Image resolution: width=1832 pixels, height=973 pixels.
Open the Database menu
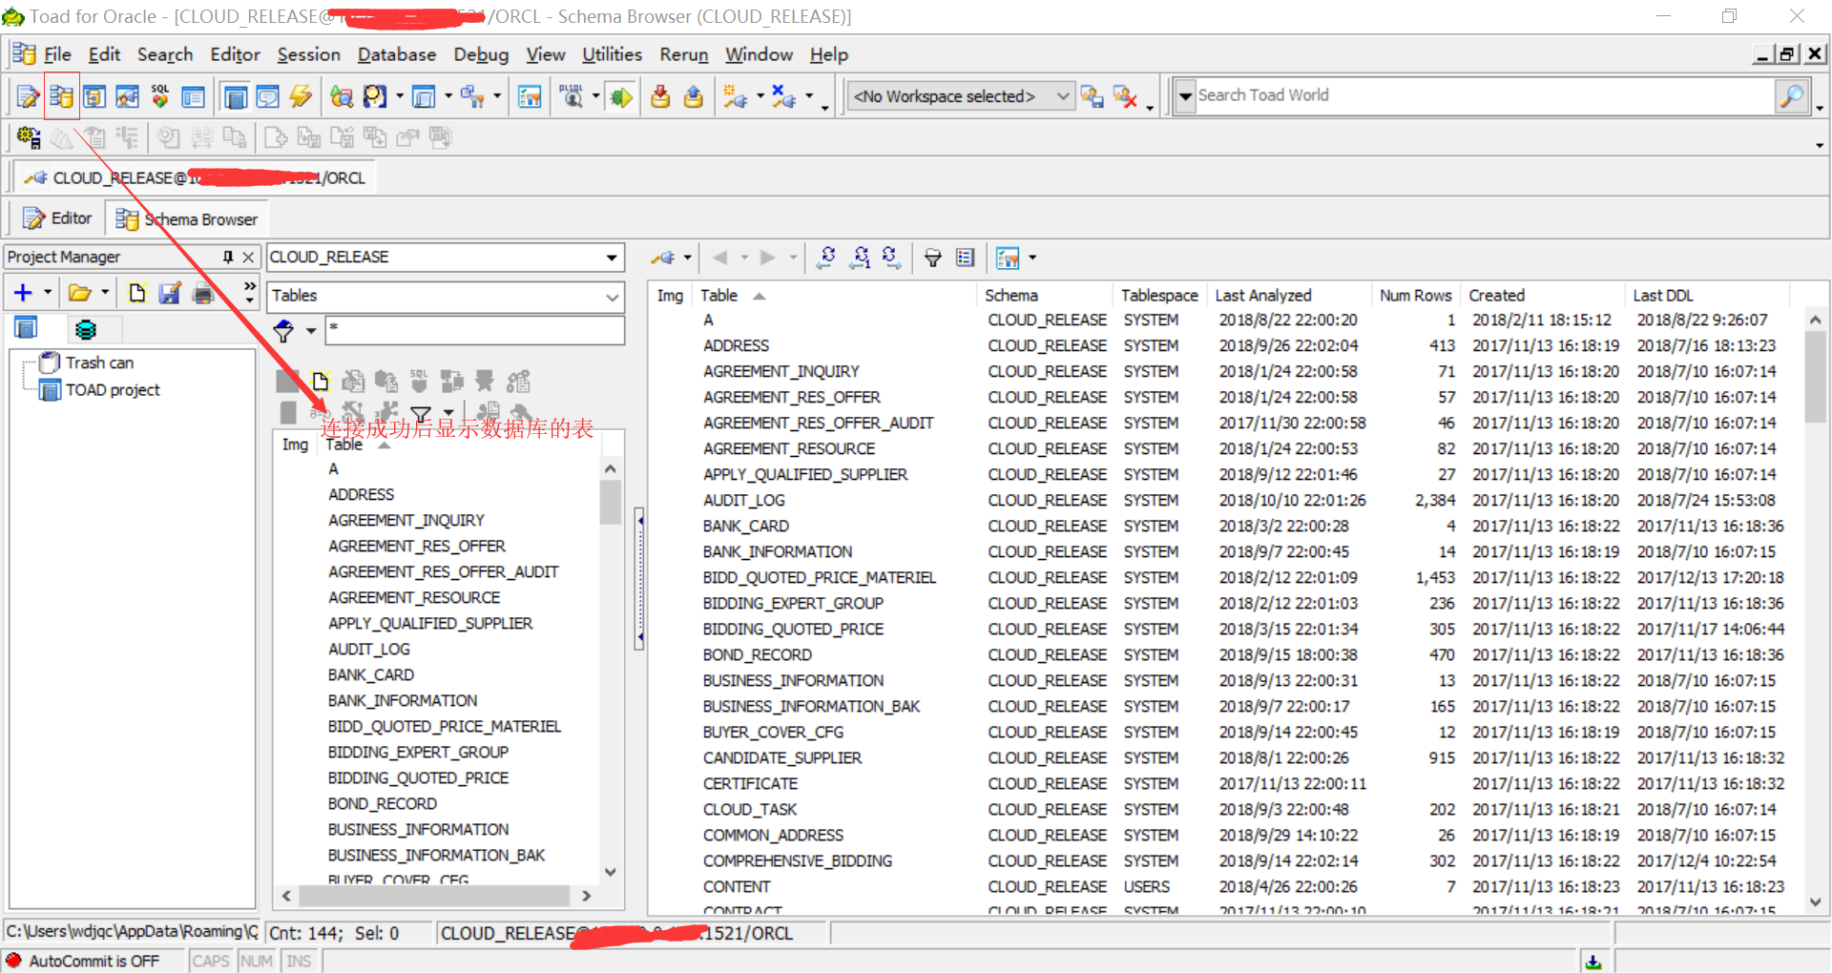pos(396,54)
